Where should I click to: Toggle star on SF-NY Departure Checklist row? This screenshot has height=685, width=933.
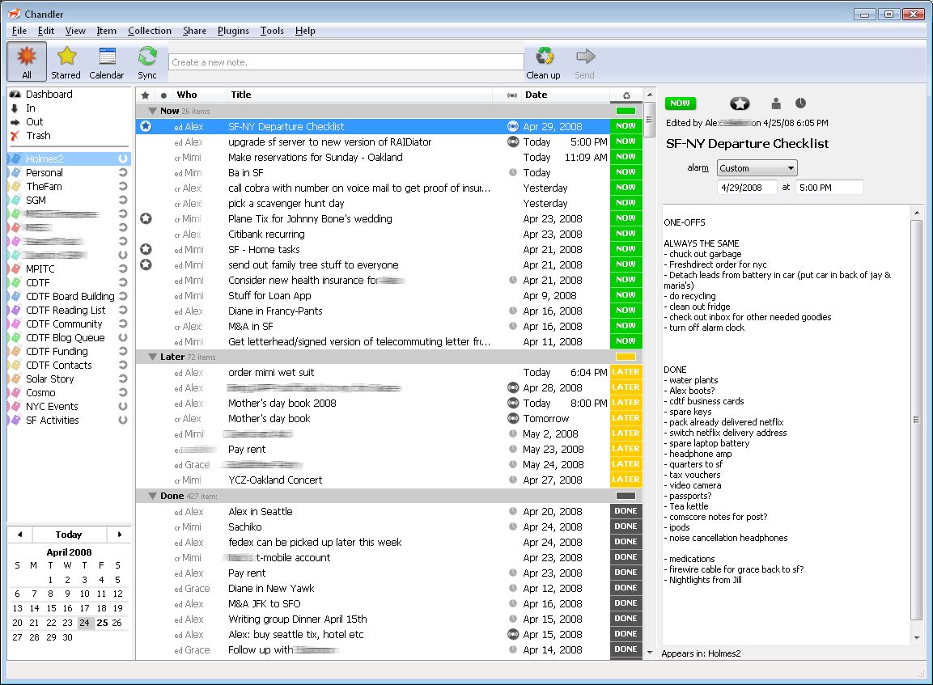click(146, 126)
